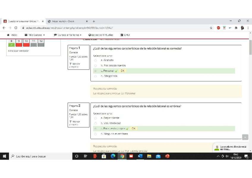The height and width of the screenshot is (178, 252).
Task: Launch PowerPoint from the taskbar
Action: tap(167, 156)
